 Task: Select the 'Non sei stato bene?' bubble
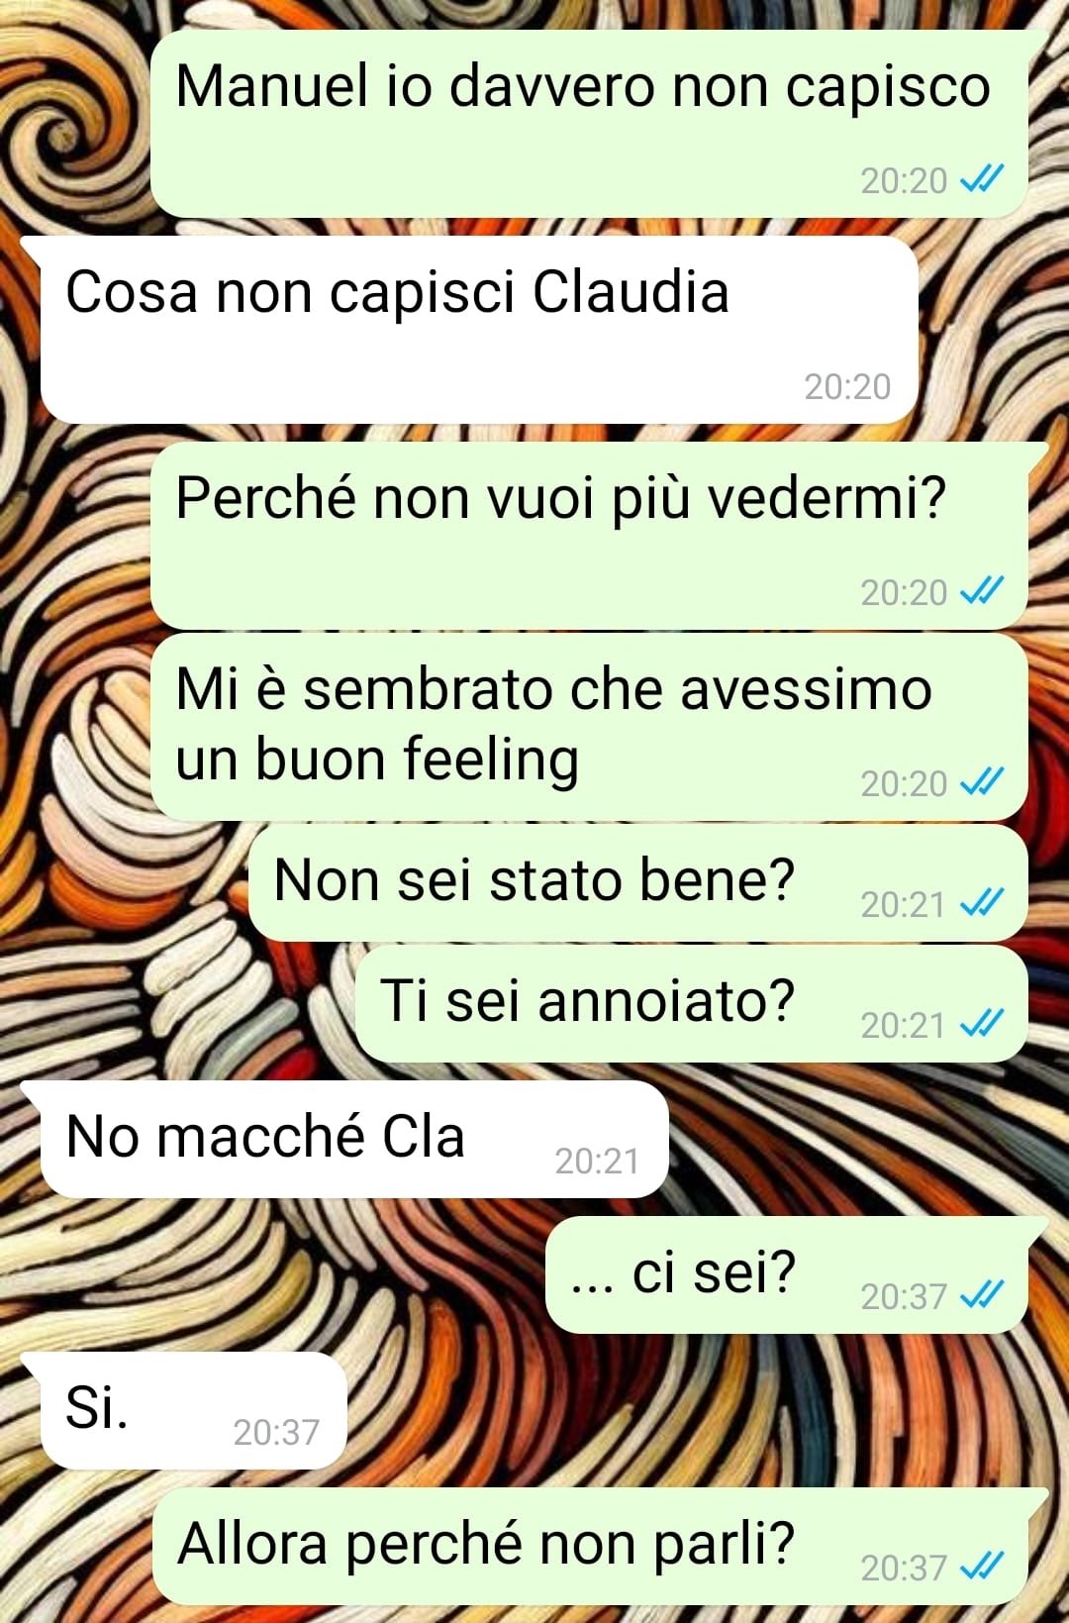[638, 883]
